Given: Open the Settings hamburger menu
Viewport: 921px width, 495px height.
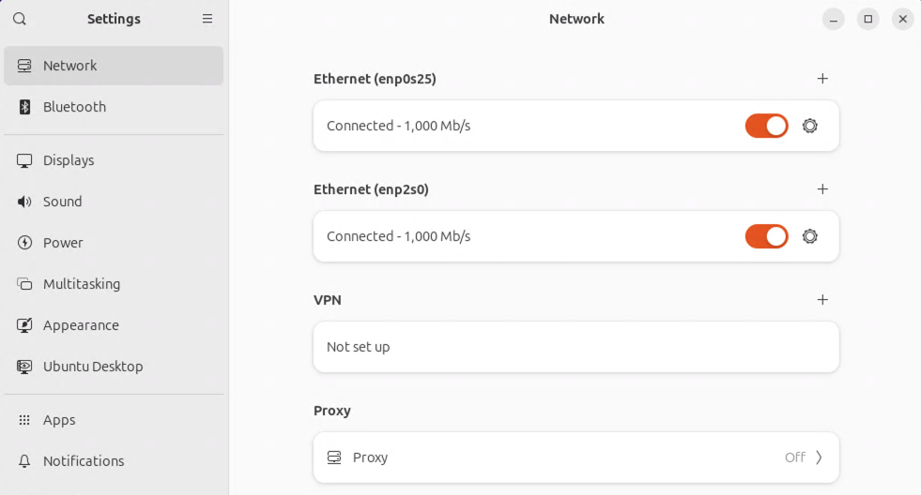Looking at the screenshot, I should (207, 19).
